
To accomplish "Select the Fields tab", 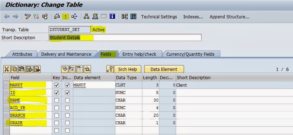I will (x=106, y=54).
